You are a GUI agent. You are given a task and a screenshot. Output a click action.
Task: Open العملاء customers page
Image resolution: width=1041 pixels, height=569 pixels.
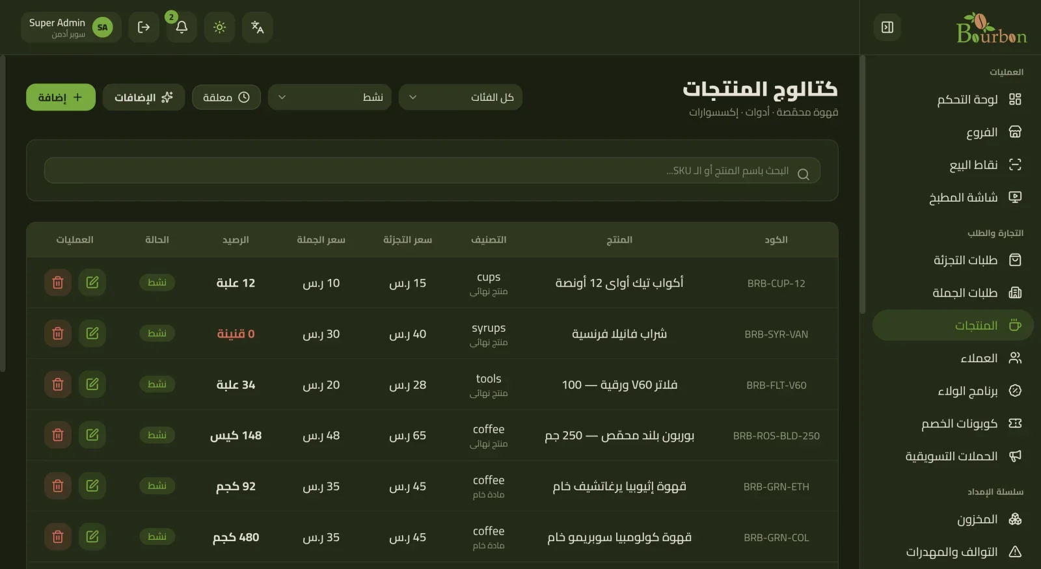[953, 358]
